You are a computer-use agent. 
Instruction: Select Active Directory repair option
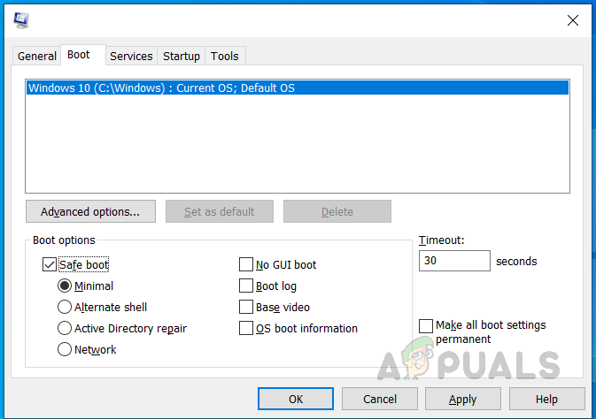coord(65,328)
